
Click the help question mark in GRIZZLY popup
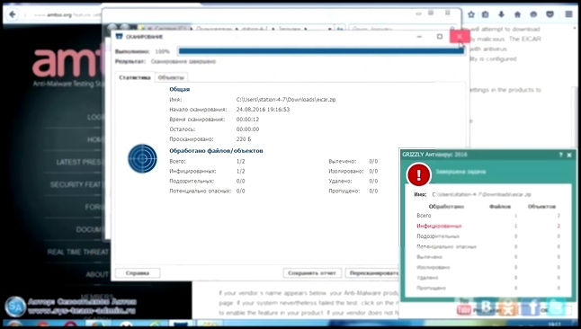tap(560, 155)
